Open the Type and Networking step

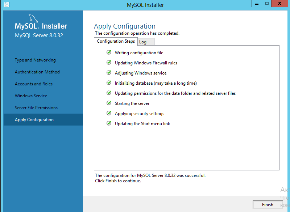pos(35,60)
